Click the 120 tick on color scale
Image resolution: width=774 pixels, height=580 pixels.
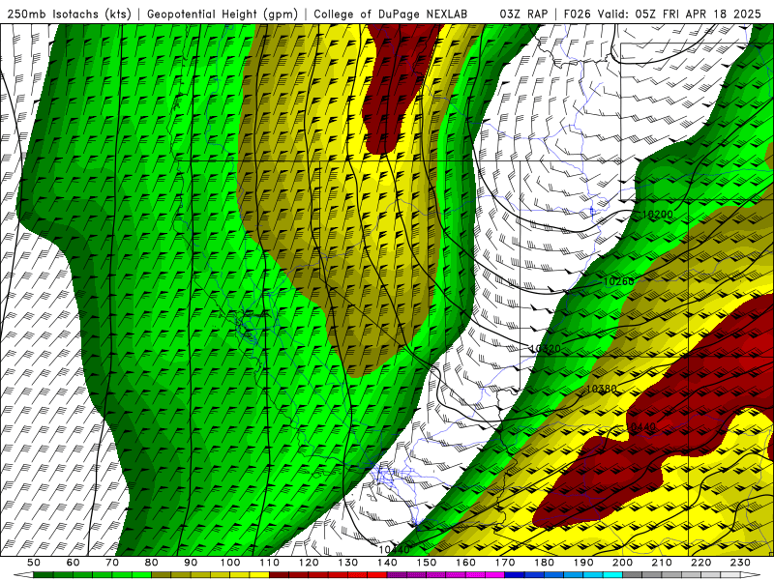click(309, 563)
